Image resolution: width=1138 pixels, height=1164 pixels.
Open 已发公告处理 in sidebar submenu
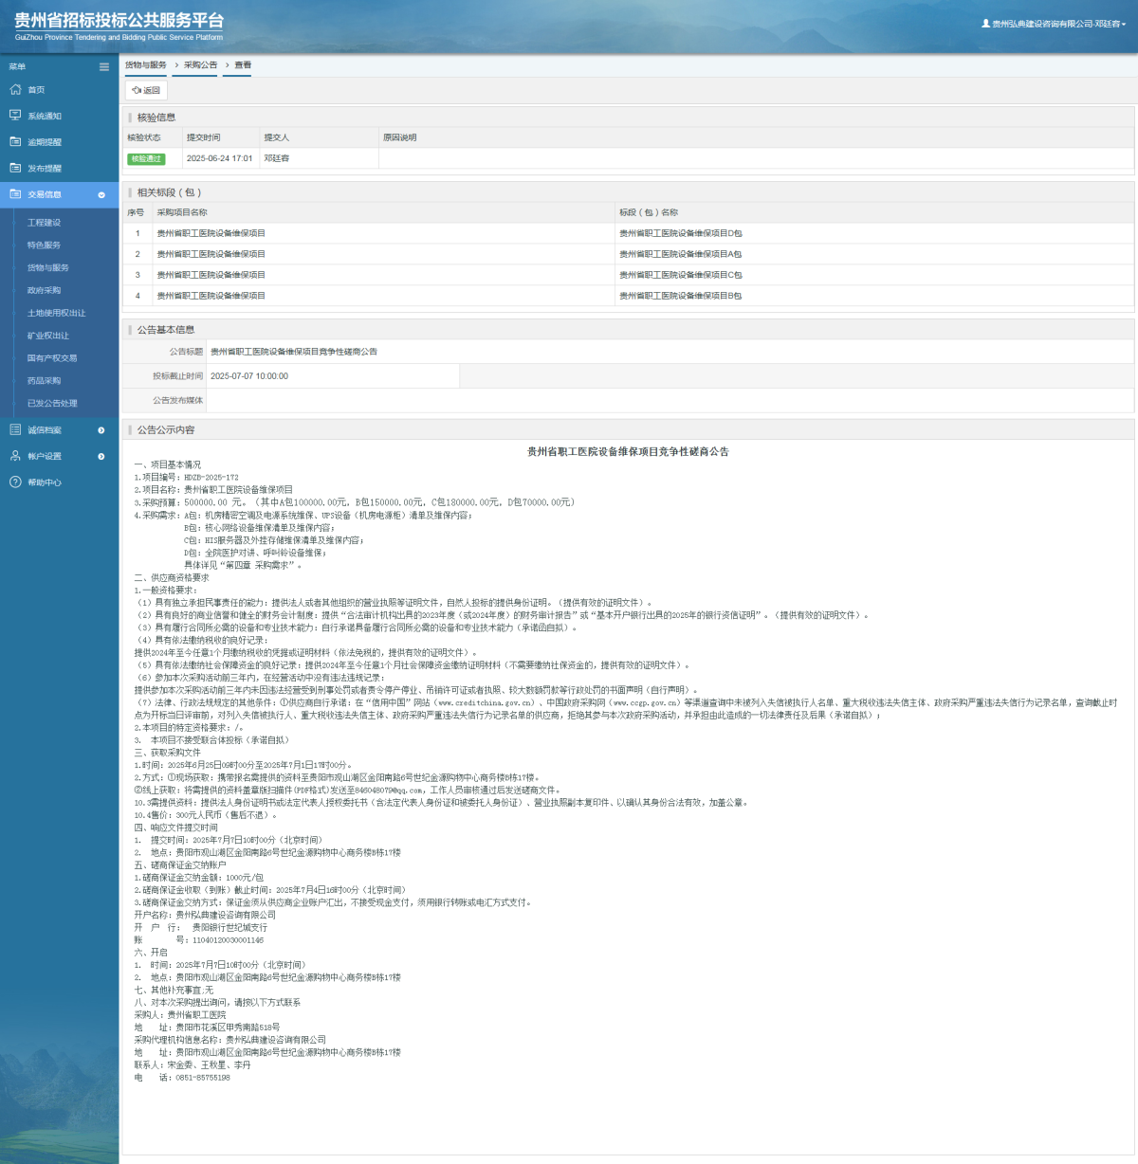[x=52, y=403]
